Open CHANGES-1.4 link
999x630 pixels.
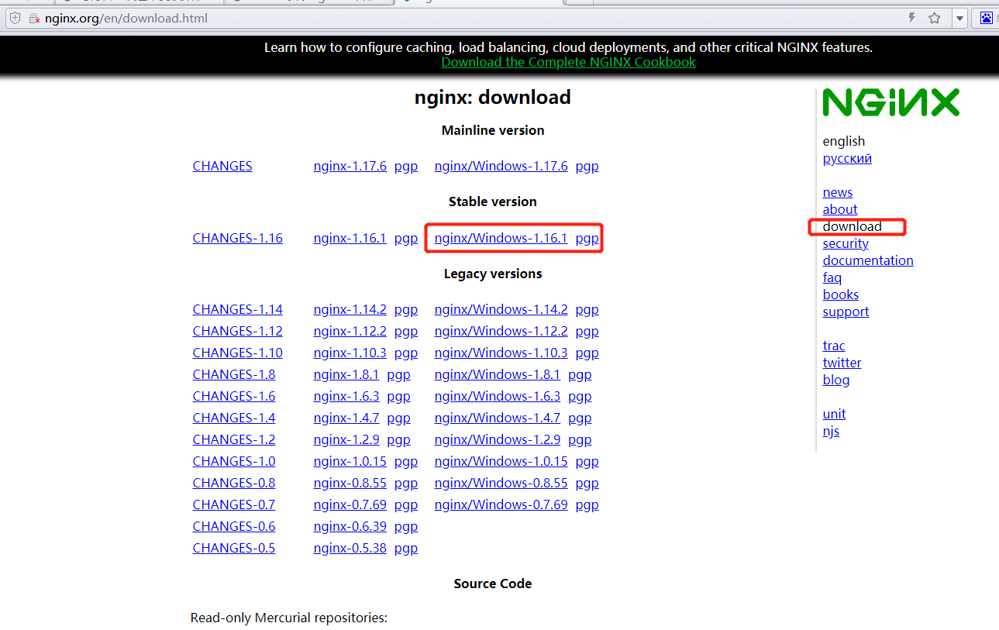click(x=234, y=418)
